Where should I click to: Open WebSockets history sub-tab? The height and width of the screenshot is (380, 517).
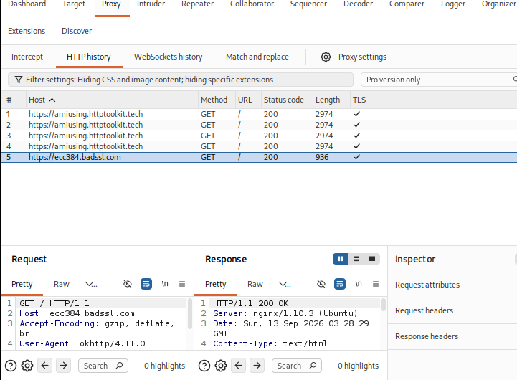[169, 57]
